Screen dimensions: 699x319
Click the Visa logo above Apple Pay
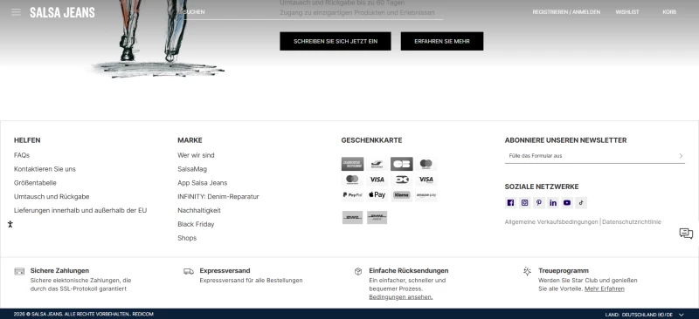point(377,180)
